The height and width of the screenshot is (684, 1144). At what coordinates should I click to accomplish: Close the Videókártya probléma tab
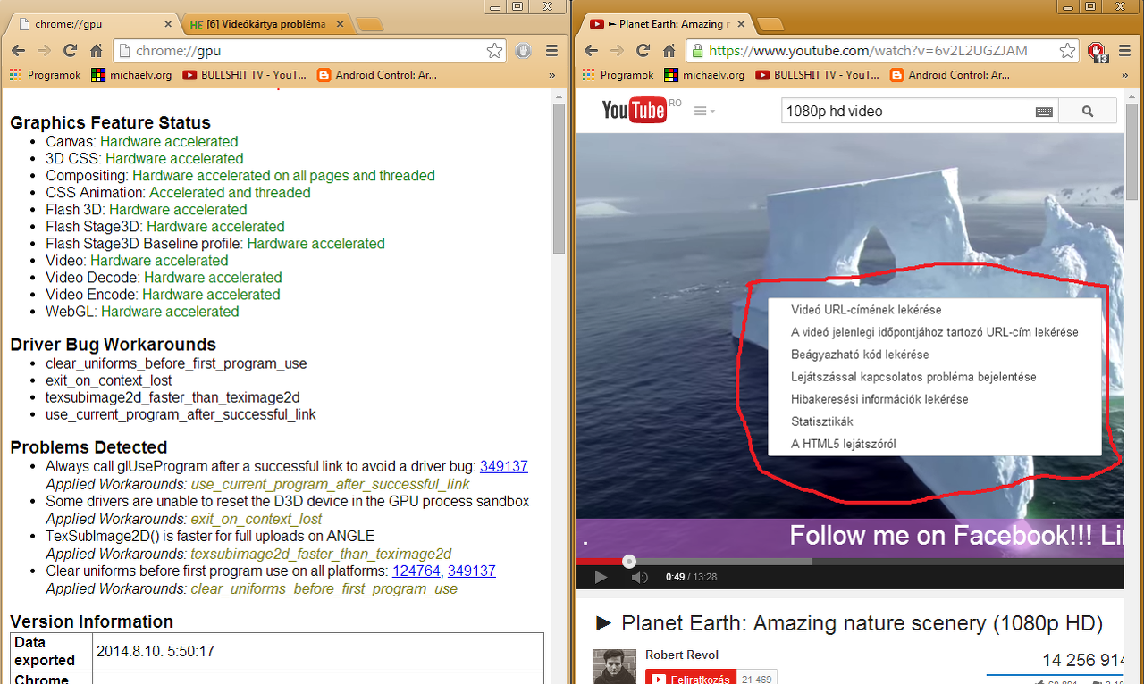[x=340, y=24]
